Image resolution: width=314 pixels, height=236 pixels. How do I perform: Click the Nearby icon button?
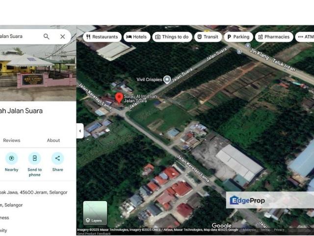pos(11,158)
